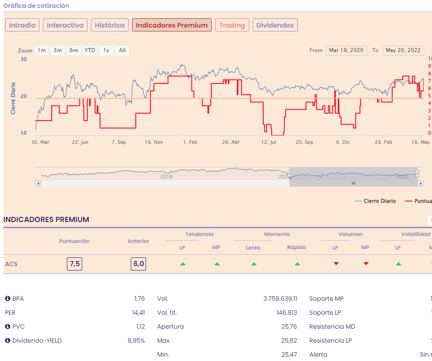Set zoom range to YTD
The height and width of the screenshot is (361, 432).
(90, 50)
